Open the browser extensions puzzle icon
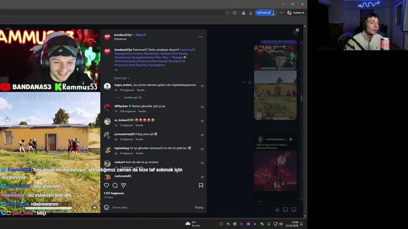Image resolution: width=408 pixels, height=229 pixels. (235, 13)
